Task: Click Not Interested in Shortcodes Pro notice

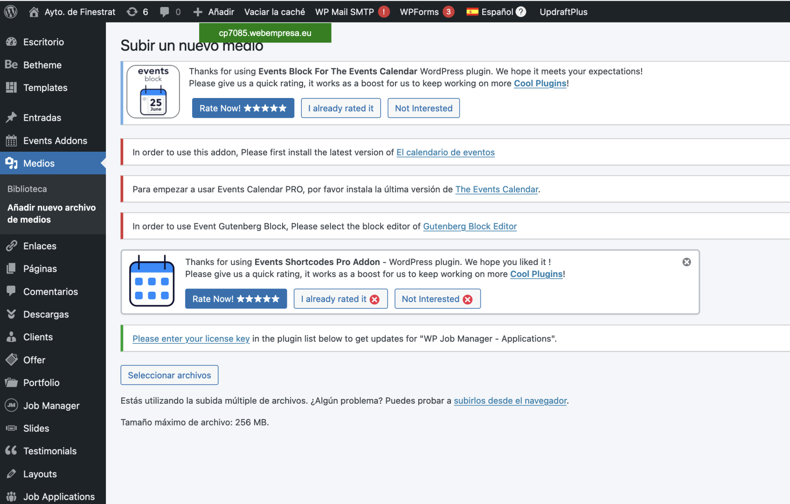Action: (x=437, y=299)
